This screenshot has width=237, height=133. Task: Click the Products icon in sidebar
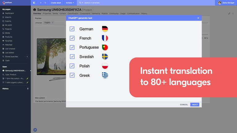click(3, 37)
